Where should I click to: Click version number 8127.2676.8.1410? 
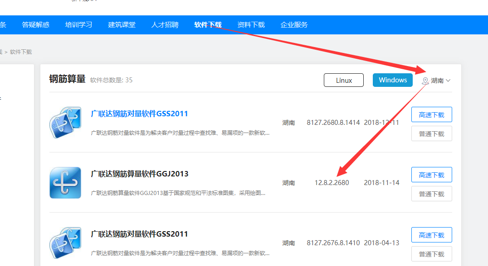[333, 243]
